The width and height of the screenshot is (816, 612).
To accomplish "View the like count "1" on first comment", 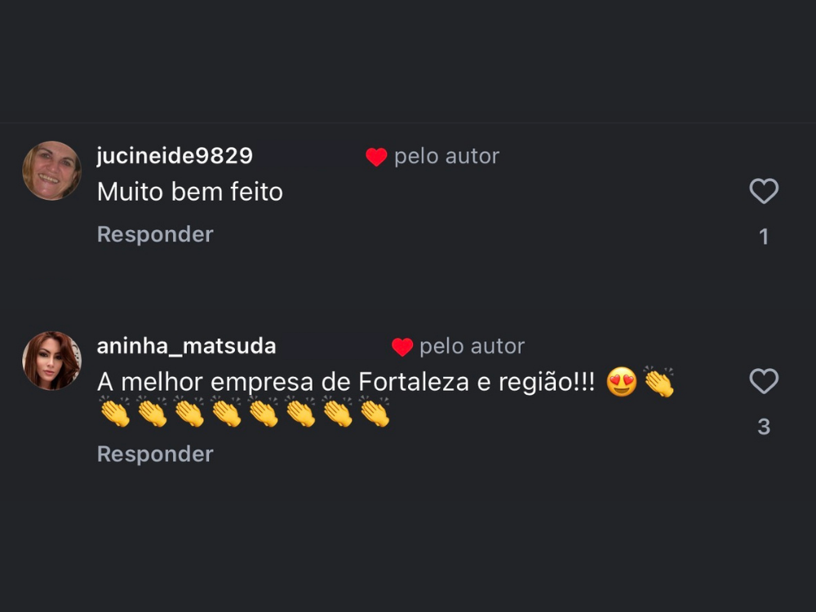I will click(x=764, y=237).
